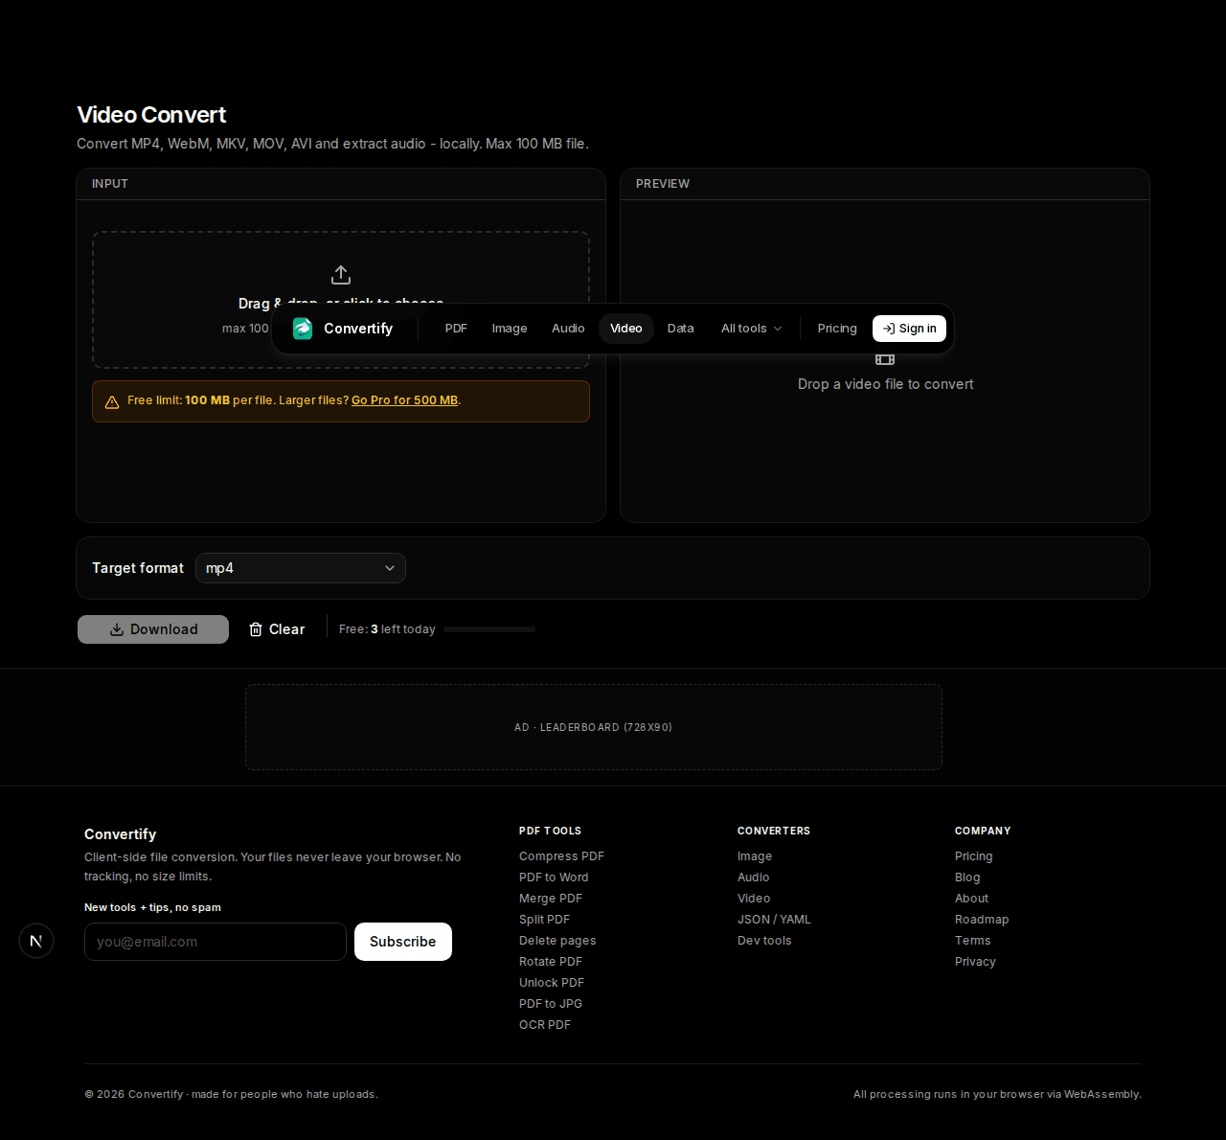Follow the Go Pro for 500 MB link
The width and height of the screenshot is (1226, 1140).
(x=404, y=400)
